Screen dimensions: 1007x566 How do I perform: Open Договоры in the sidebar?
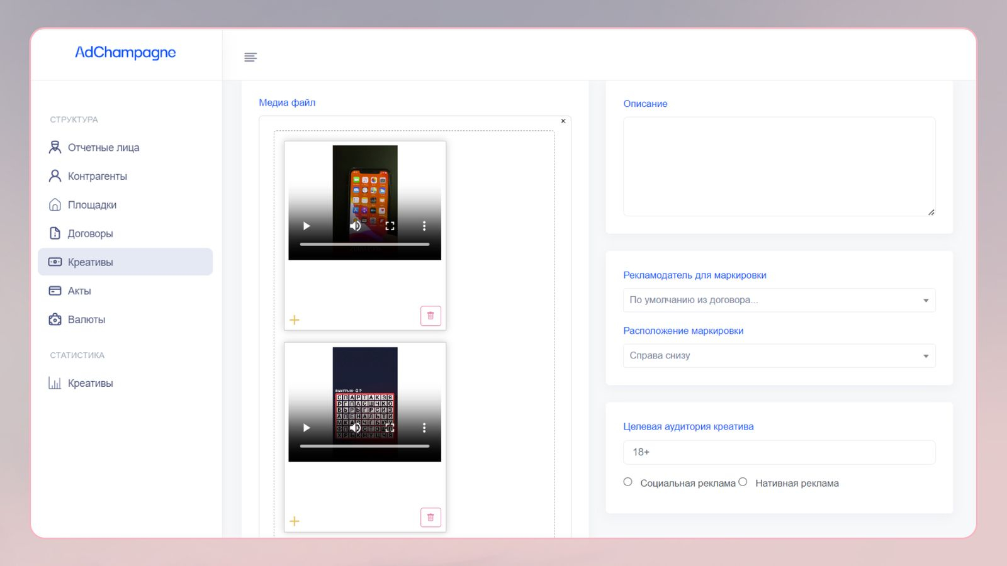90,233
